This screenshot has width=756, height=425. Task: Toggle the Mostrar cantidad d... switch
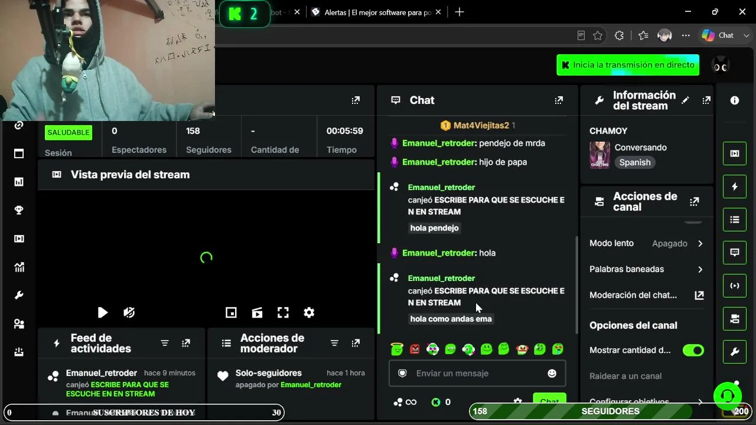693,351
